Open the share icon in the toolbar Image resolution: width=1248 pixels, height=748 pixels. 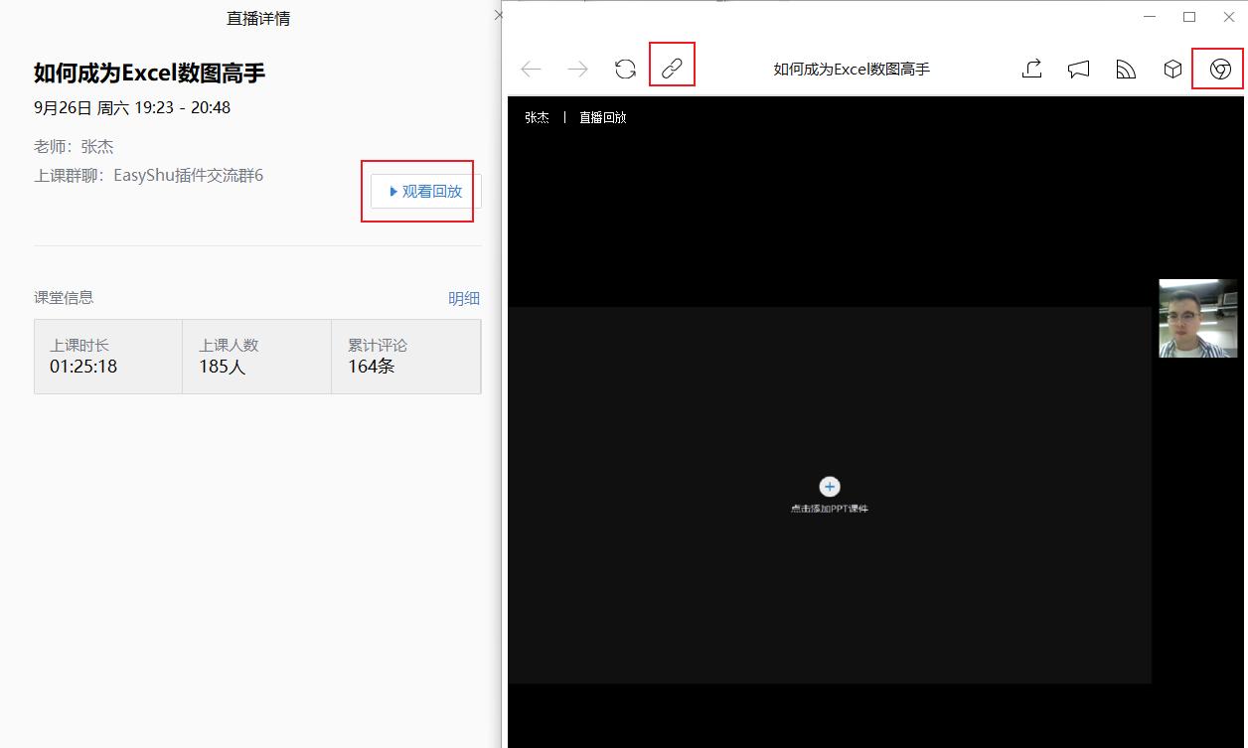point(1031,69)
